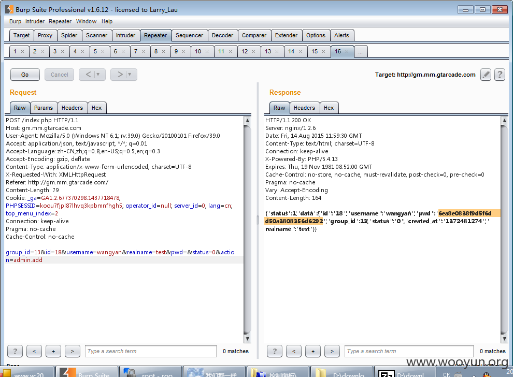
Task: Go to previous match in response search
Action: point(294,351)
